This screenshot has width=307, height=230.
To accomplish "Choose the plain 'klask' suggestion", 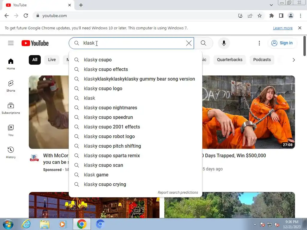I will (136, 98).
